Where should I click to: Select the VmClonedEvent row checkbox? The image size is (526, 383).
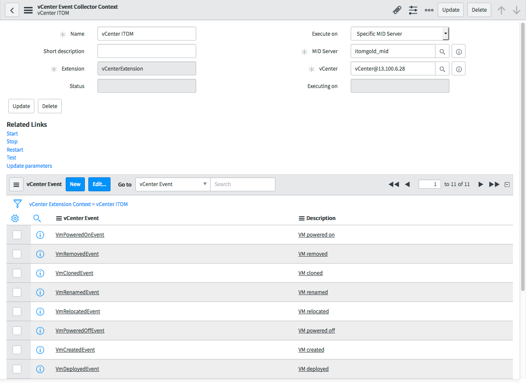(x=17, y=273)
